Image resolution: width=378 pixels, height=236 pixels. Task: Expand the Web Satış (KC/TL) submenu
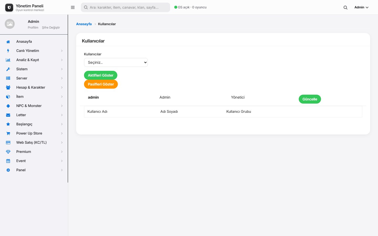pos(62,143)
